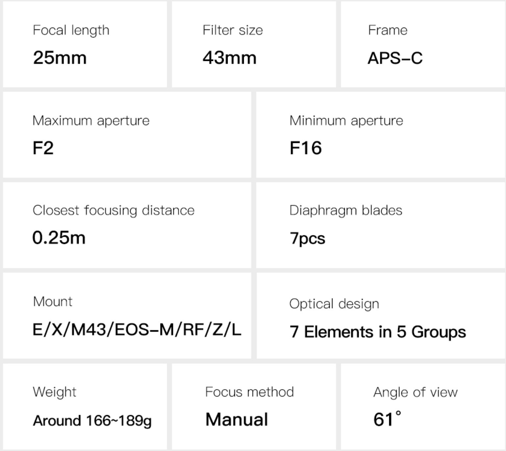Click the Weight card

(x=85, y=407)
